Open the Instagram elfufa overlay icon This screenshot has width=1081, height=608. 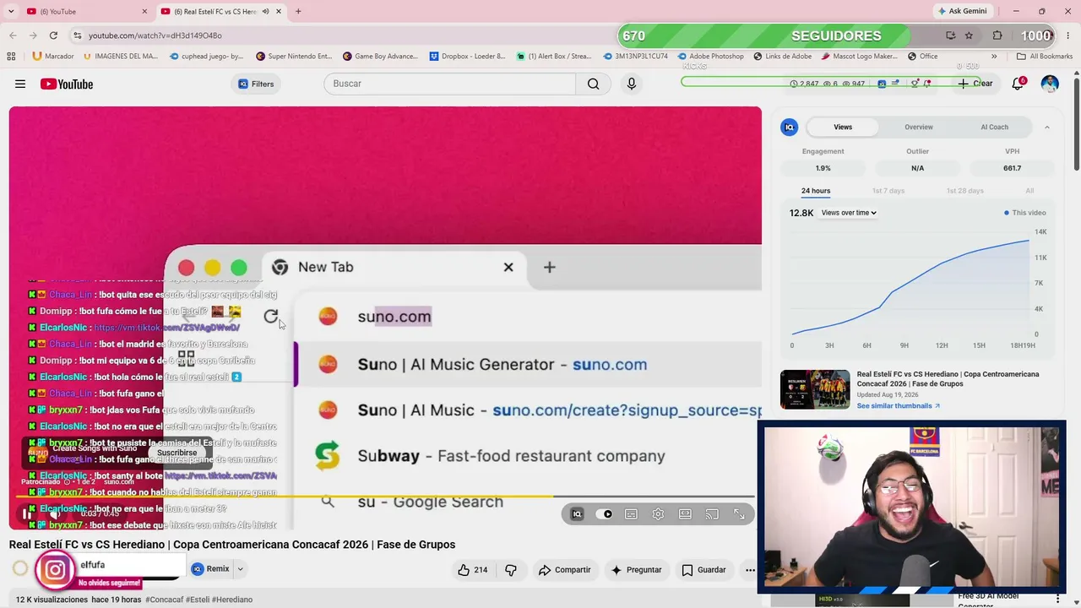[x=55, y=570]
